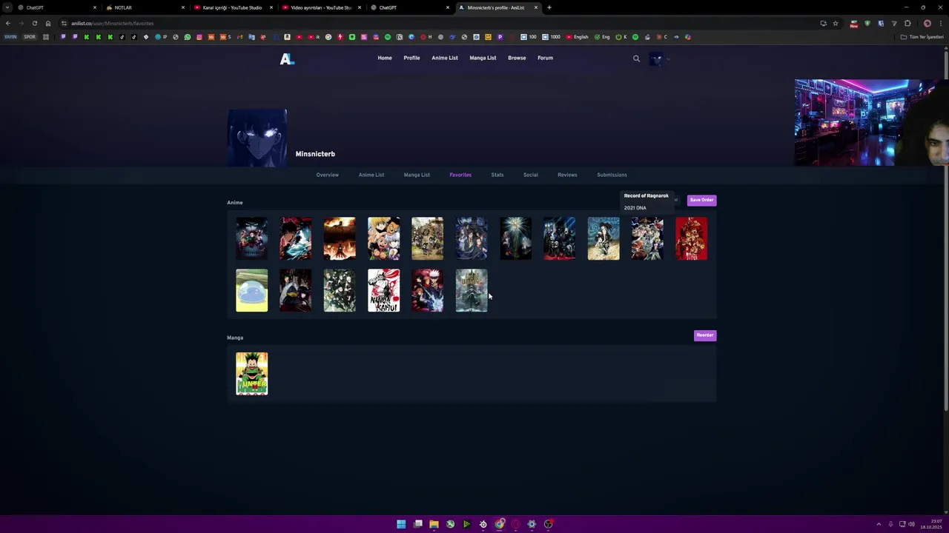This screenshot has height=533, width=949.
Task: Click the browser home button
Action: click(x=48, y=23)
